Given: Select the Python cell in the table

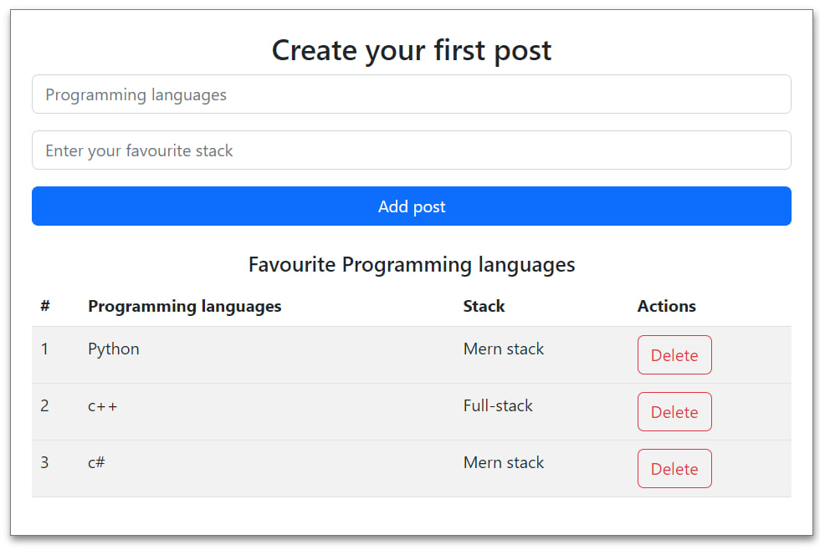Looking at the screenshot, I should pyautogui.click(x=114, y=349).
